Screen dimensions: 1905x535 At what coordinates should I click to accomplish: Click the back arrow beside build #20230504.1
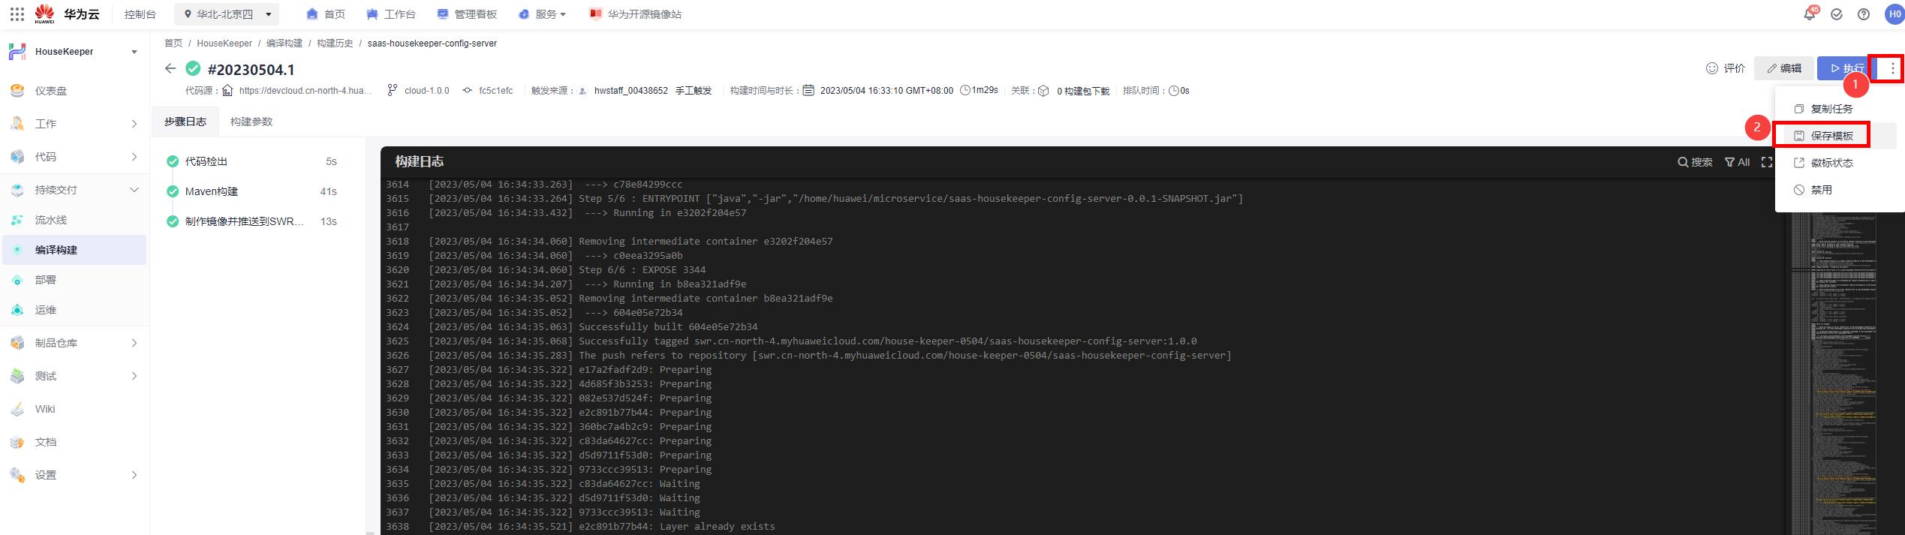170,69
